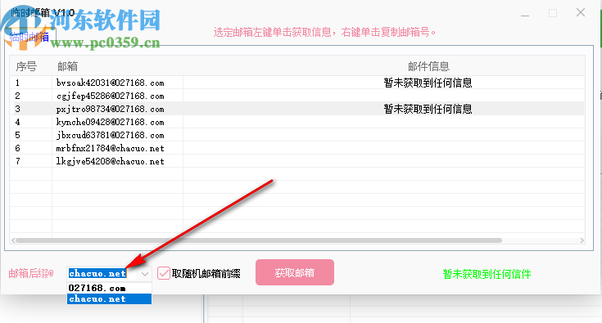Select mailbox mrbfnx21784@chacuo.net
The image size is (602, 323).
click(111, 148)
